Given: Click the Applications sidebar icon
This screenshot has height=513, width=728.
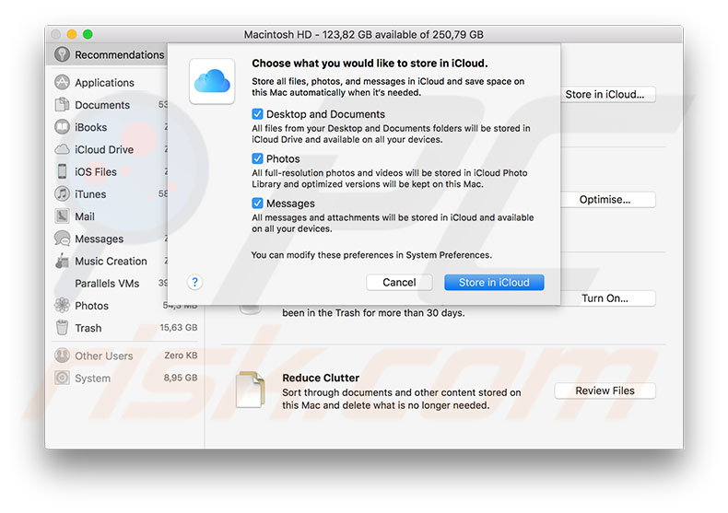Looking at the screenshot, I should (x=62, y=83).
